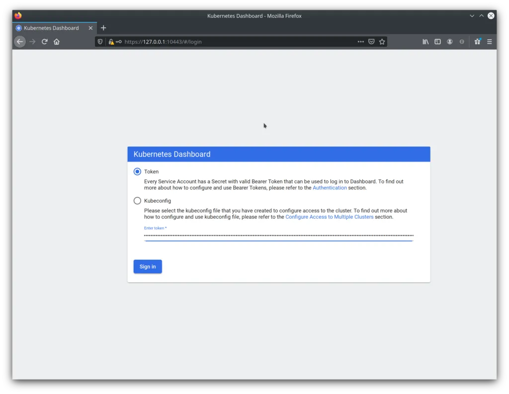Bookmark this page with the star

pos(382,42)
